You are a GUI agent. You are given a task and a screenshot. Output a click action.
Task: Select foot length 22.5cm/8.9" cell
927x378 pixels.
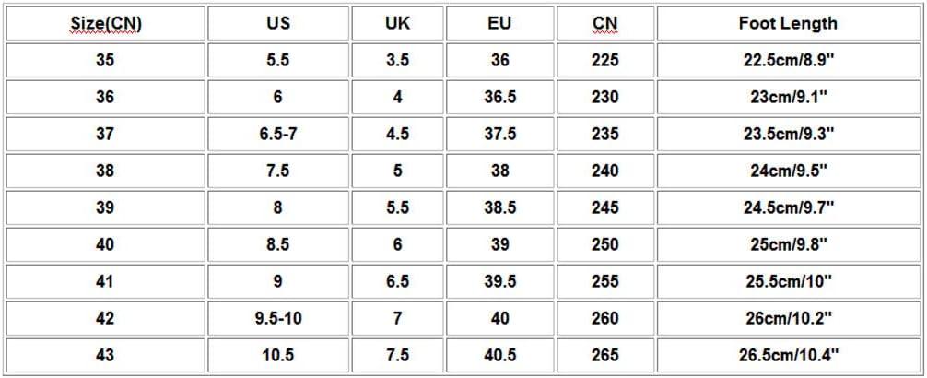(x=788, y=60)
